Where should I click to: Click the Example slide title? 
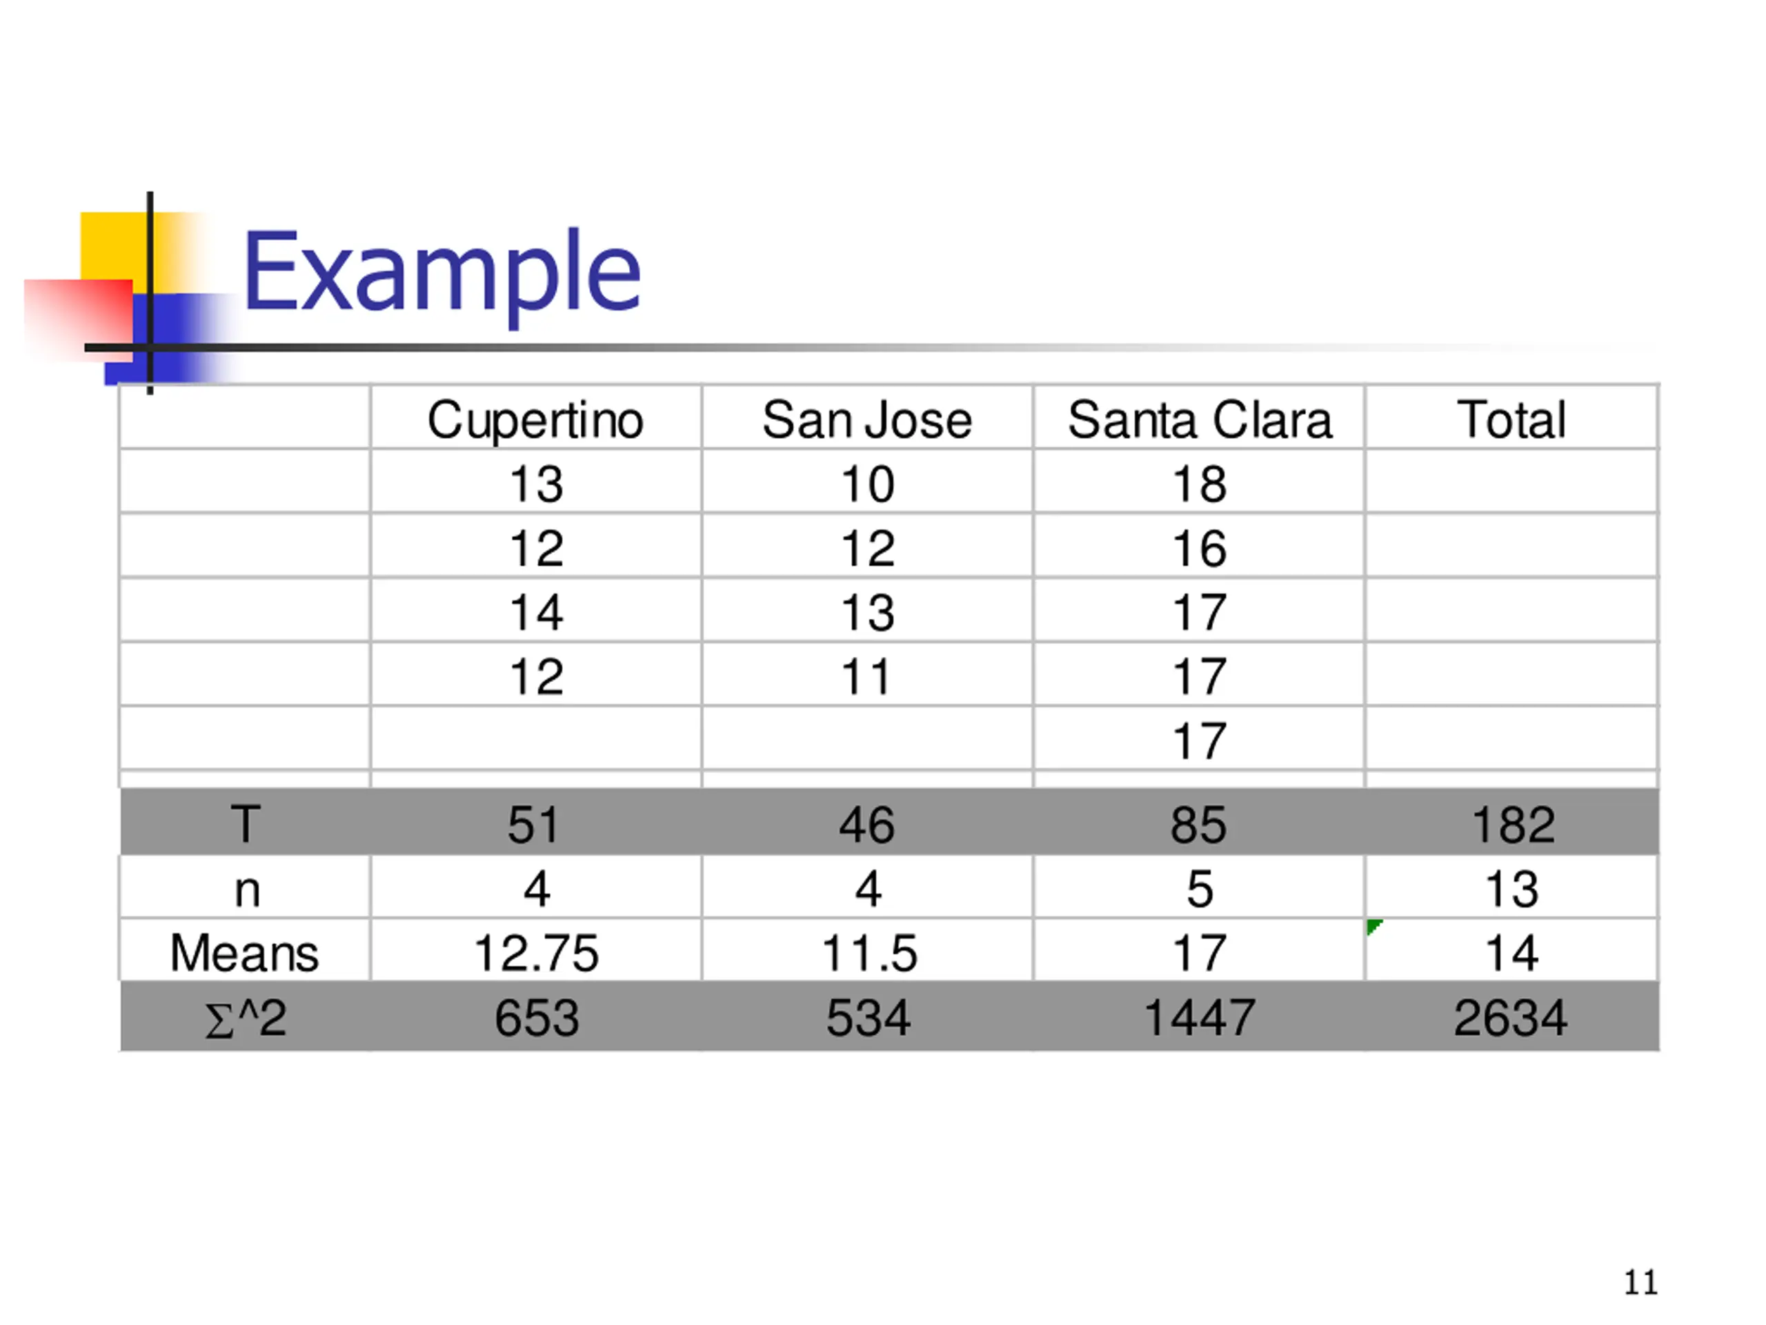441,273
